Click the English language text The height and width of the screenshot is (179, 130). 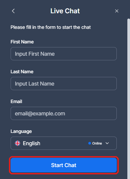click(31, 144)
